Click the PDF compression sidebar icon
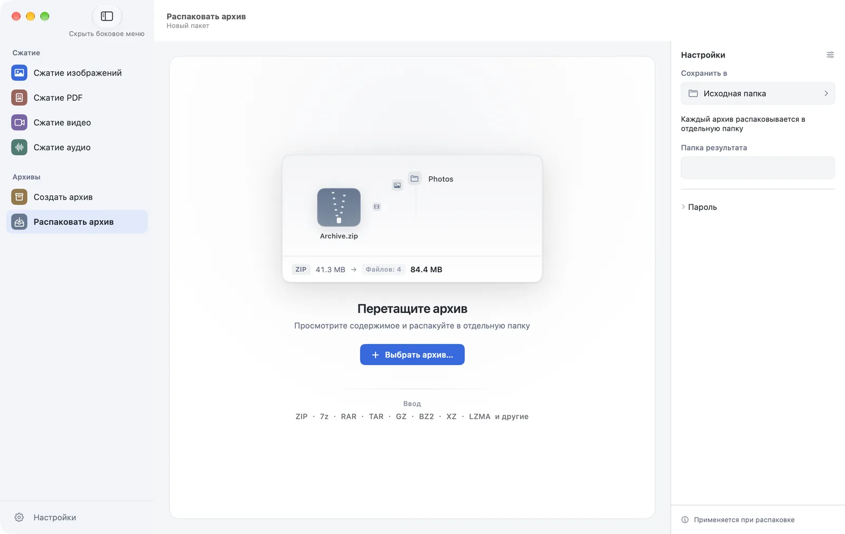845x534 pixels. pyautogui.click(x=20, y=98)
